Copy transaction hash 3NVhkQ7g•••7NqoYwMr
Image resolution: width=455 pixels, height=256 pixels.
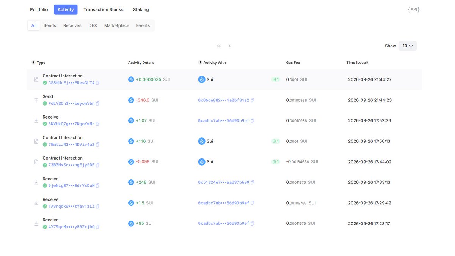[x=98, y=124]
